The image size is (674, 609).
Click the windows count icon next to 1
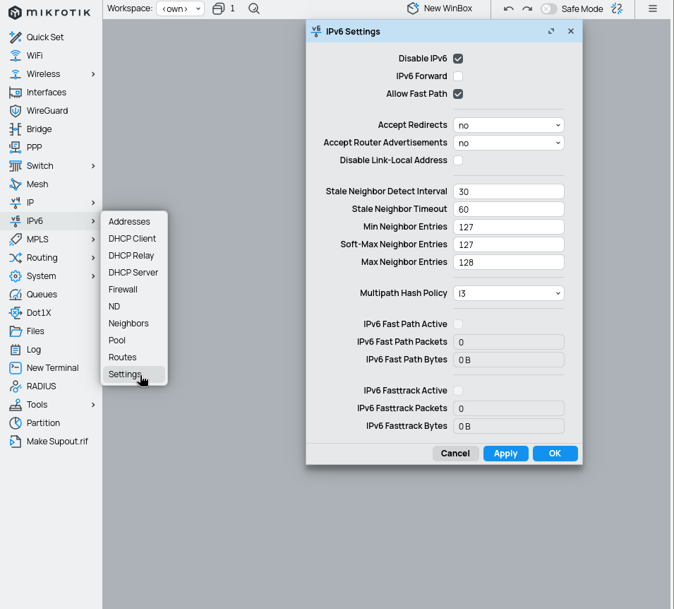[218, 8]
